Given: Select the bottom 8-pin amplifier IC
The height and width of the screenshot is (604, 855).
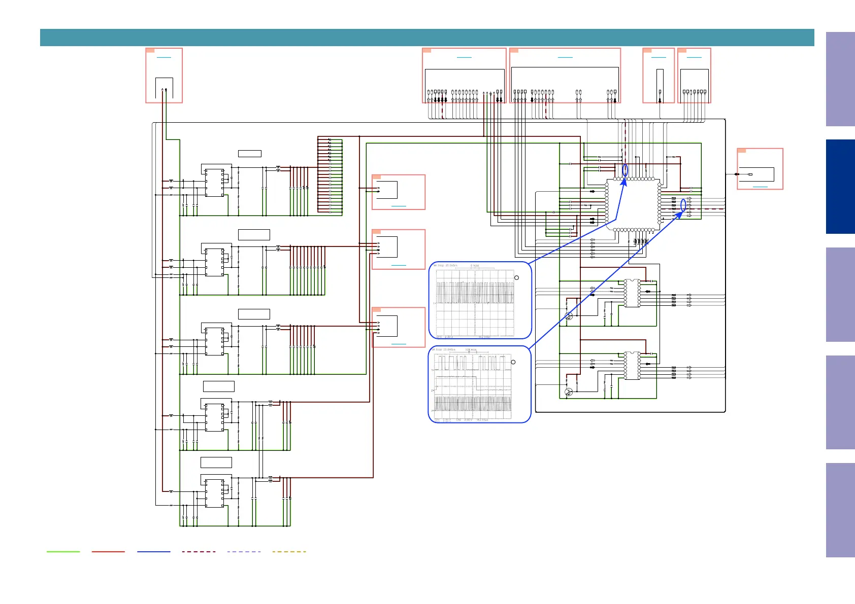Looking at the screenshot, I should click(x=215, y=493).
